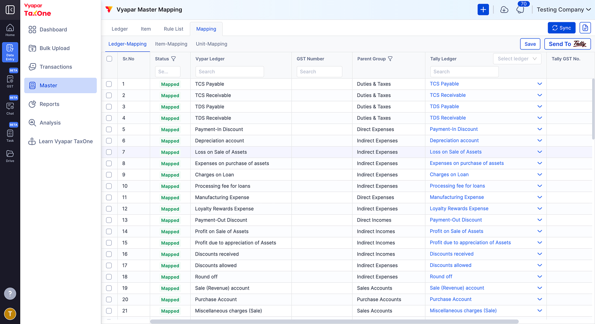Open the Select ledger dropdown
595x324 pixels.
(x=517, y=59)
